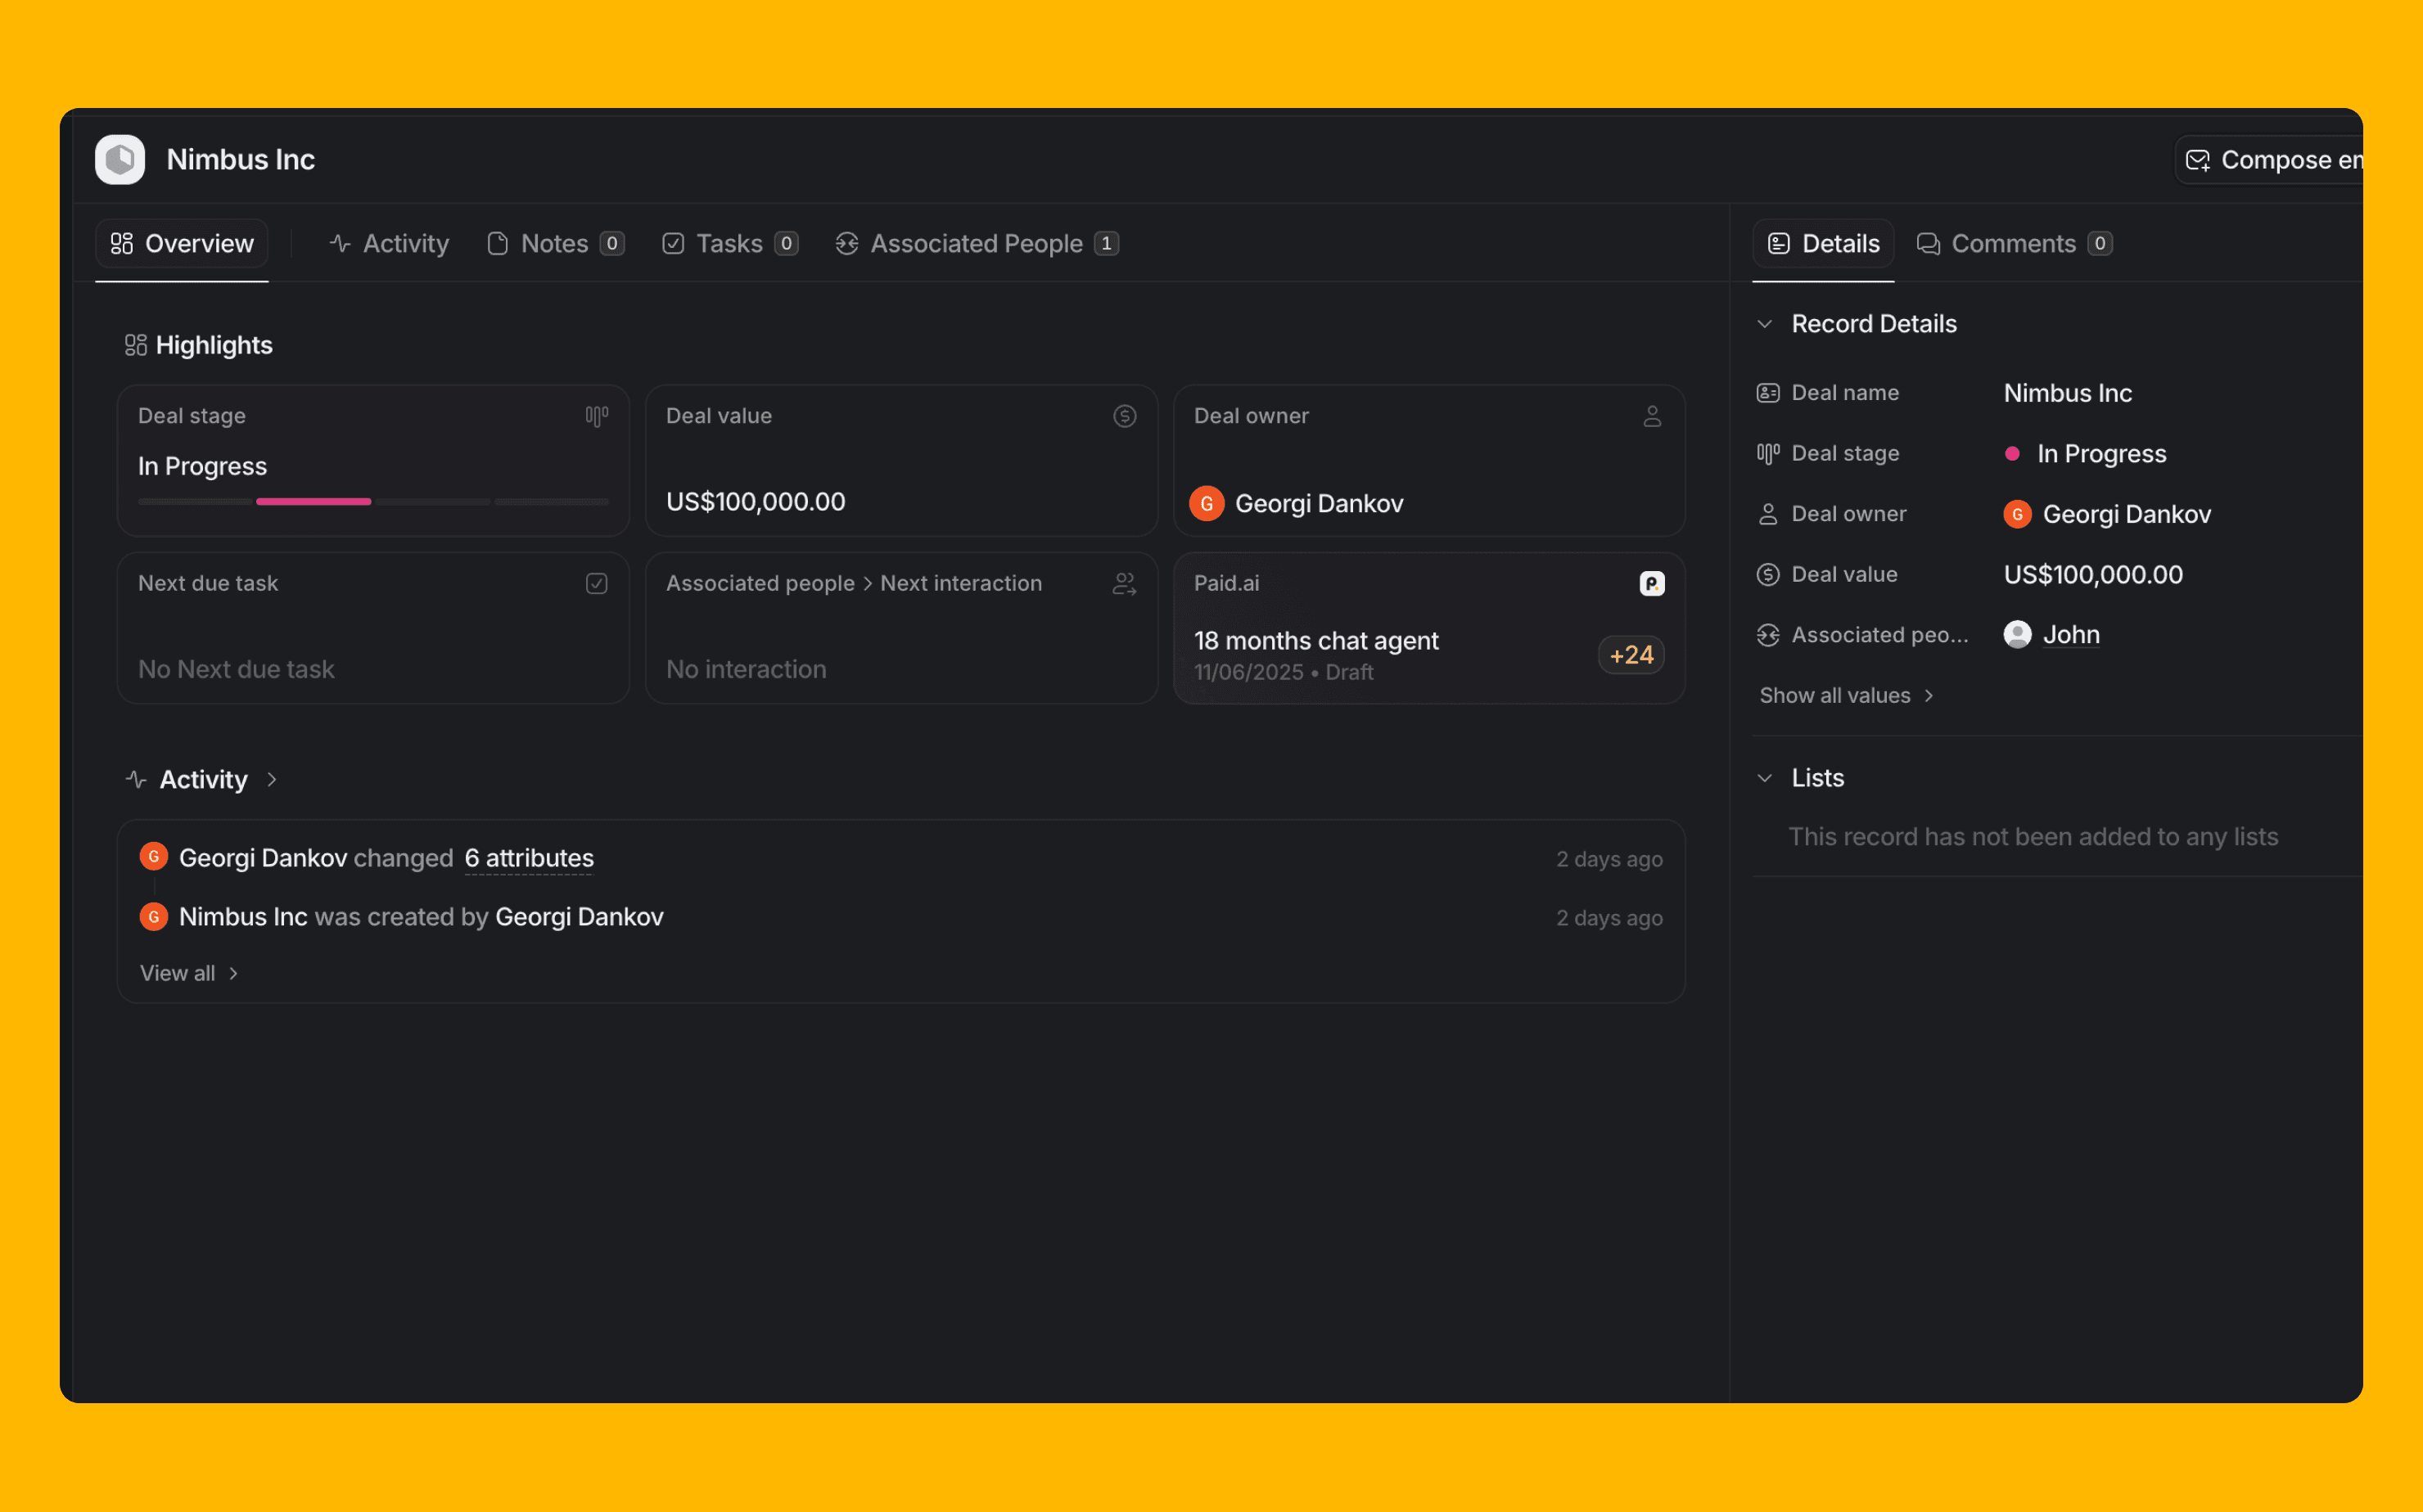Image resolution: width=2423 pixels, height=1512 pixels.
Task: Click the person icon on Deal owner card
Action: click(x=1652, y=416)
